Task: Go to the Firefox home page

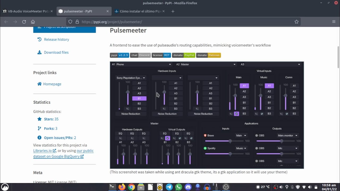Action: coord(33,22)
